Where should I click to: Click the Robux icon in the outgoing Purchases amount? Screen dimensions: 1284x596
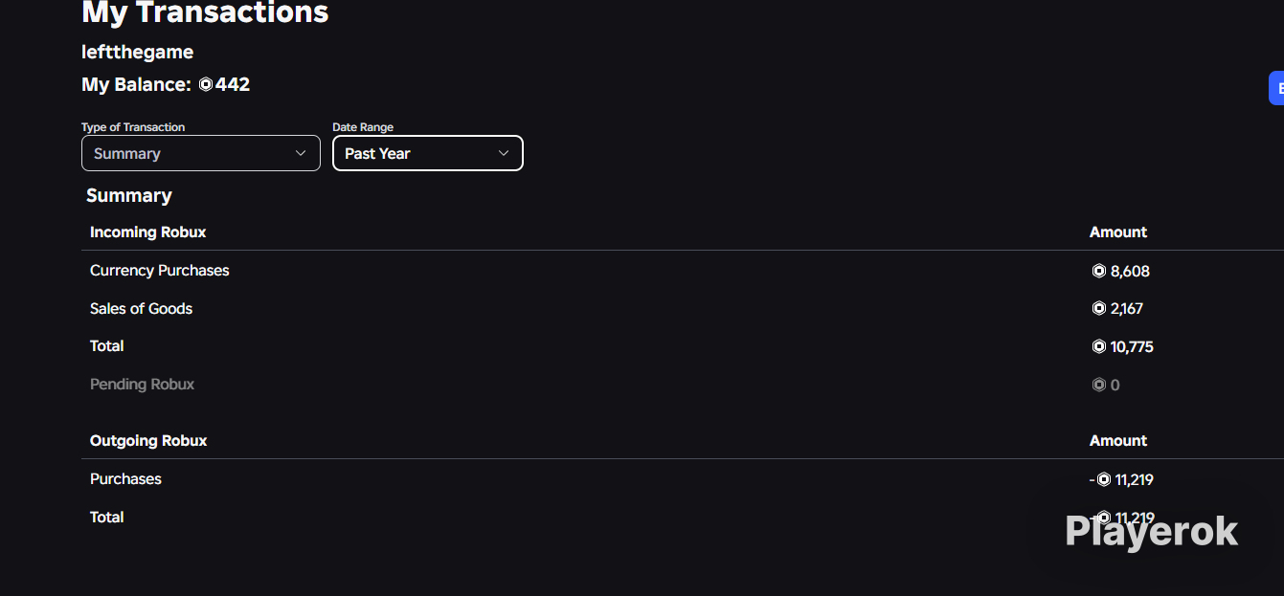point(1104,479)
